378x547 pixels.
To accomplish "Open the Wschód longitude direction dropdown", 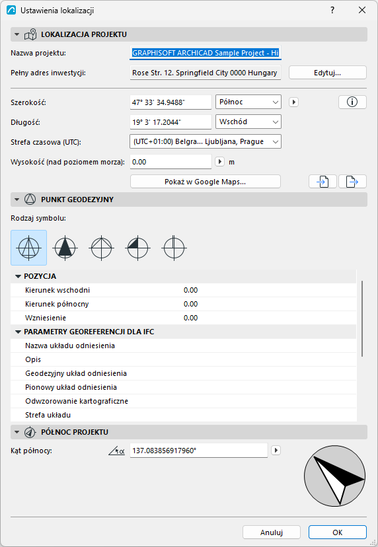I will click(x=248, y=122).
